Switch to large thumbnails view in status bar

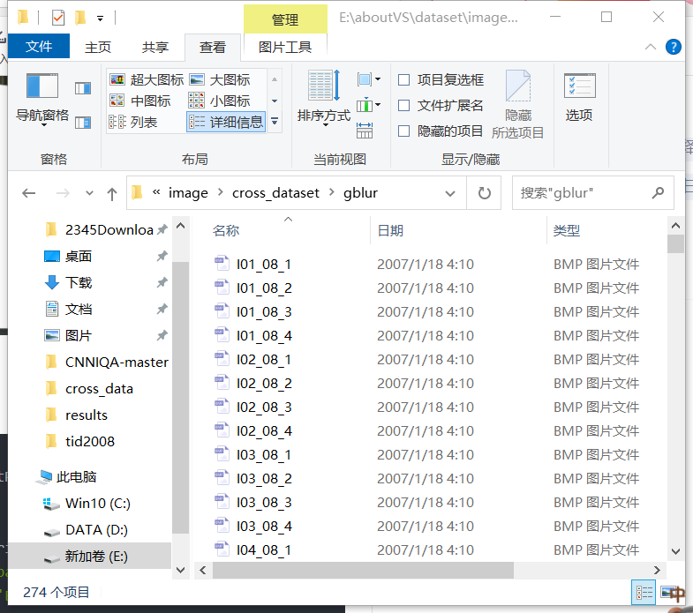point(669,592)
